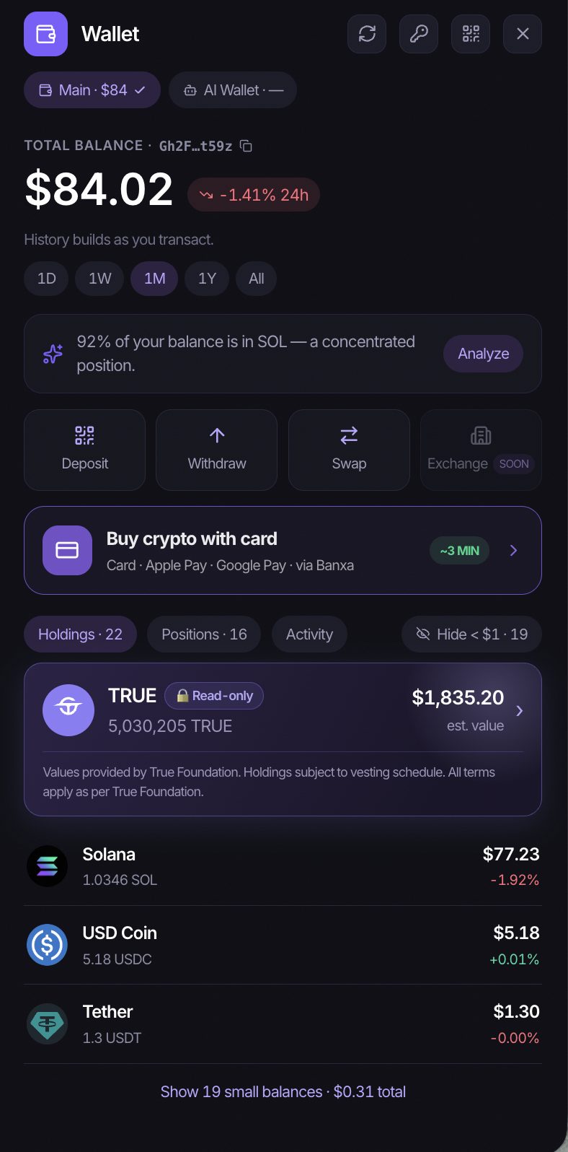The height and width of the screenshot is (1152, 568).
Task: Open the QR code icon in header
Action: click(471, 34)
